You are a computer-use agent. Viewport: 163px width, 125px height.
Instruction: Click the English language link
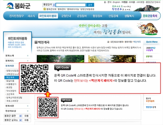116,2
